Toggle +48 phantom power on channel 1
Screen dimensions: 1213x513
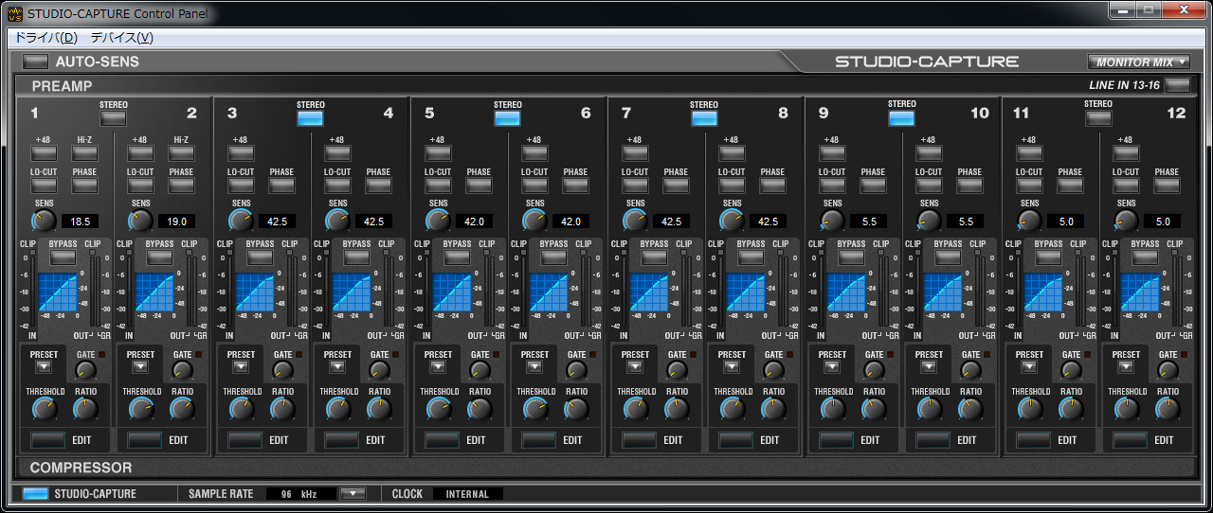[44, 152]
